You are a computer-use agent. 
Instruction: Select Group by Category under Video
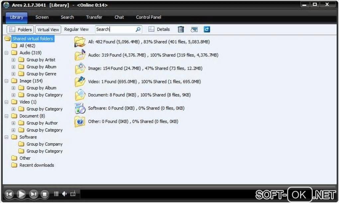pyautogui.click(x=44, y=109)
